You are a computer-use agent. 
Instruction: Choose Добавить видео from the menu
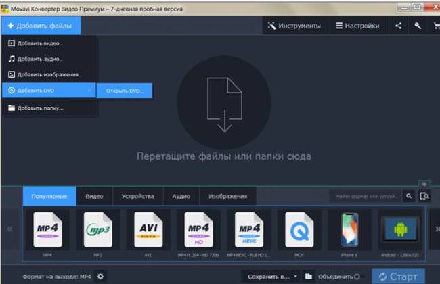point(49,43)
